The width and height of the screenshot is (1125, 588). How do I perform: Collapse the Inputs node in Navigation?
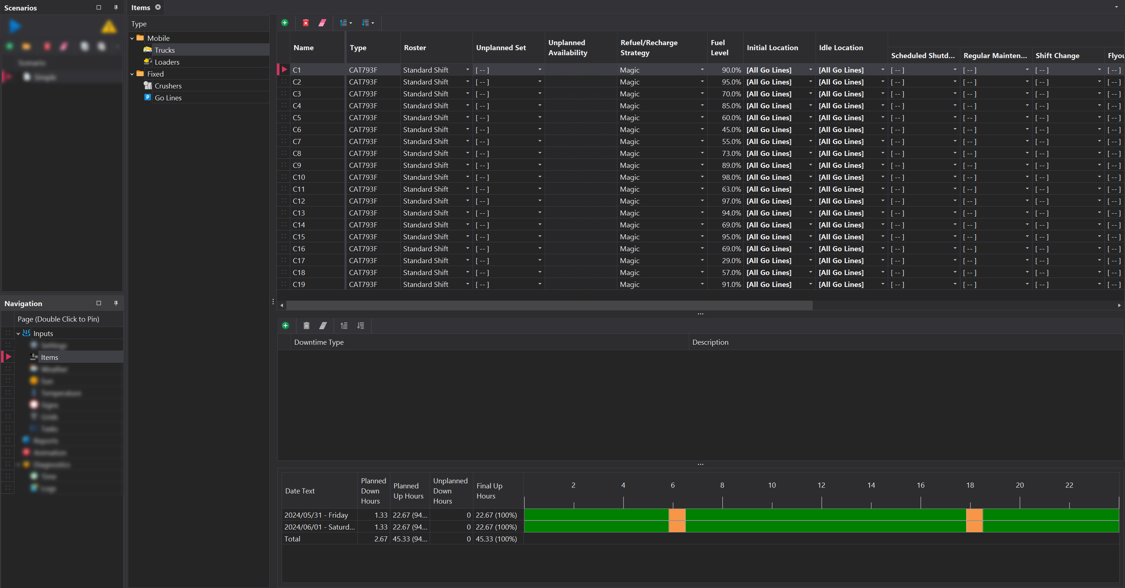pyautogui.click(x=18, y=334)
